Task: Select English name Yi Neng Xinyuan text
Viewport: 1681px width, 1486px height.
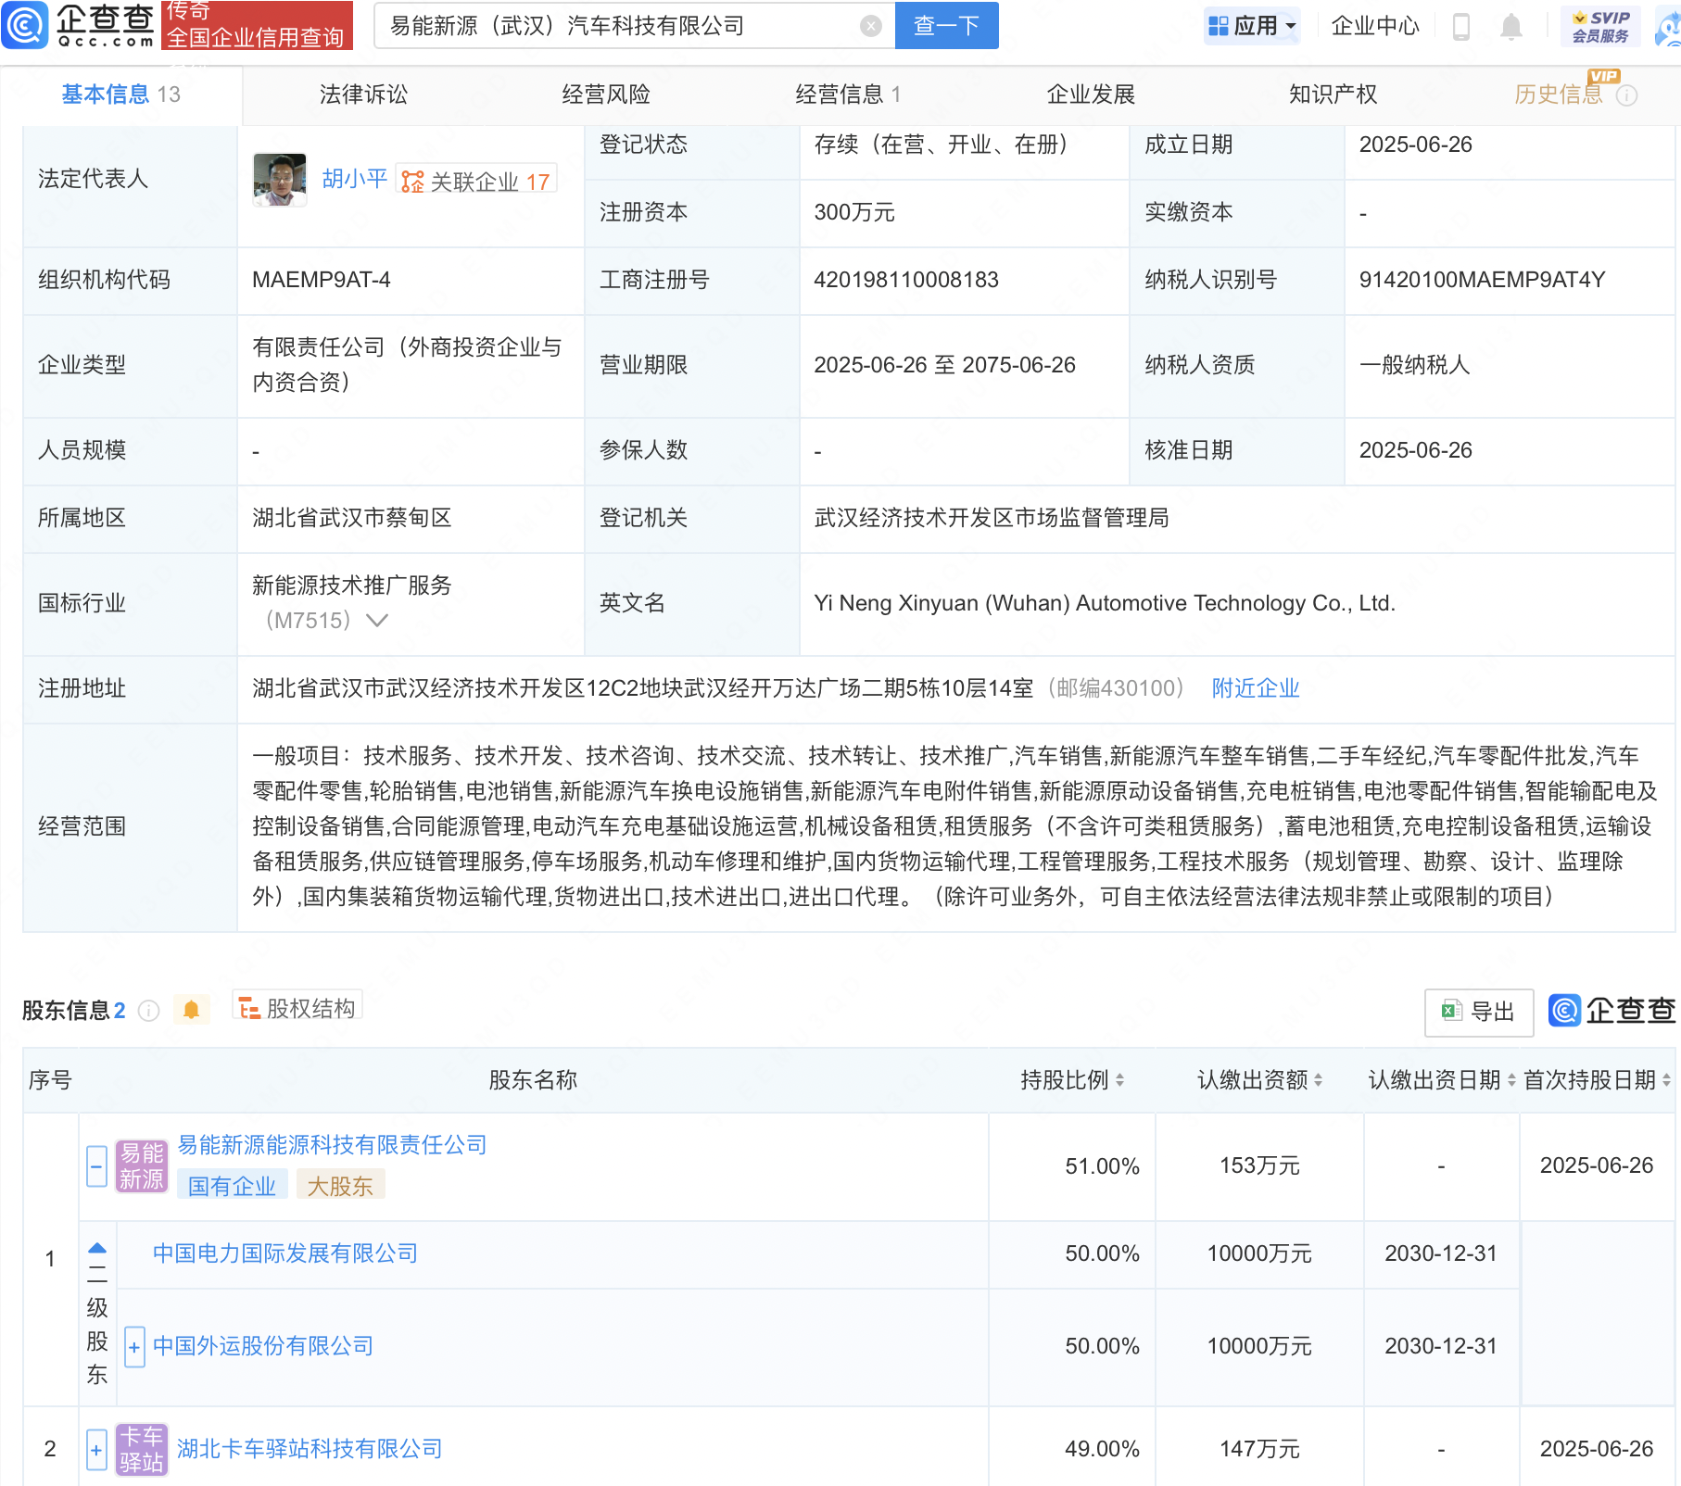Action: click(x=1105, y=603)
